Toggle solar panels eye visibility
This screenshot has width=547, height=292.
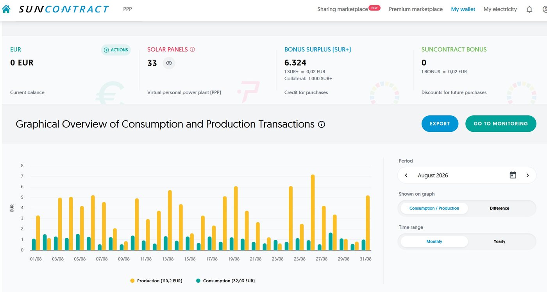click(169, 63)
